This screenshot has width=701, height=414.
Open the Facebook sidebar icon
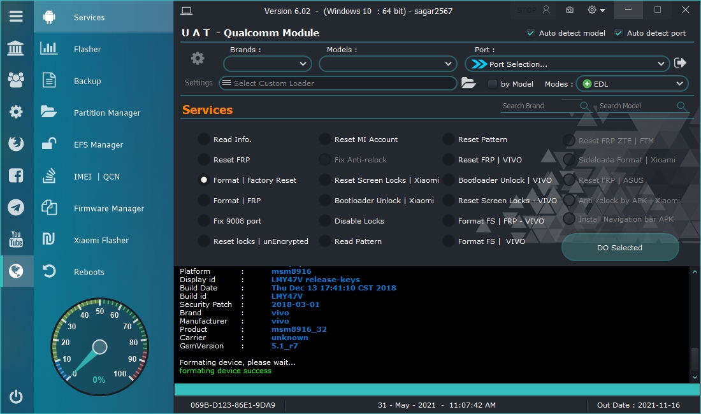coord(16,176)
